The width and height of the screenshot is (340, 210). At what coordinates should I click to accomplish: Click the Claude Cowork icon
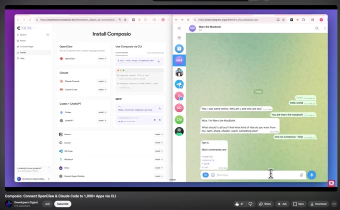pyautogui.click(x=61, y=81)
